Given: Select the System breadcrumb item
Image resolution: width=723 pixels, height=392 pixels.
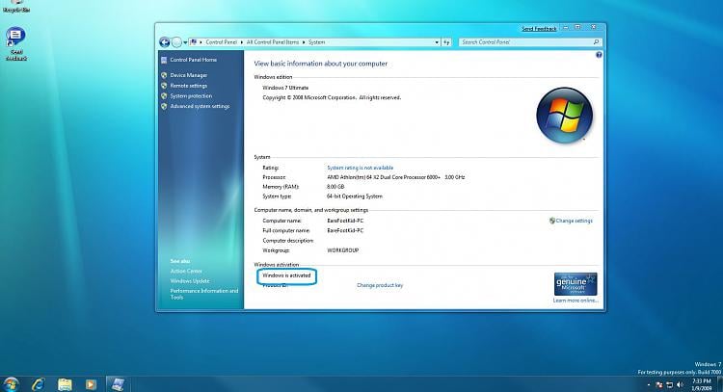Looking at the screenshot, I should (316, 42).
